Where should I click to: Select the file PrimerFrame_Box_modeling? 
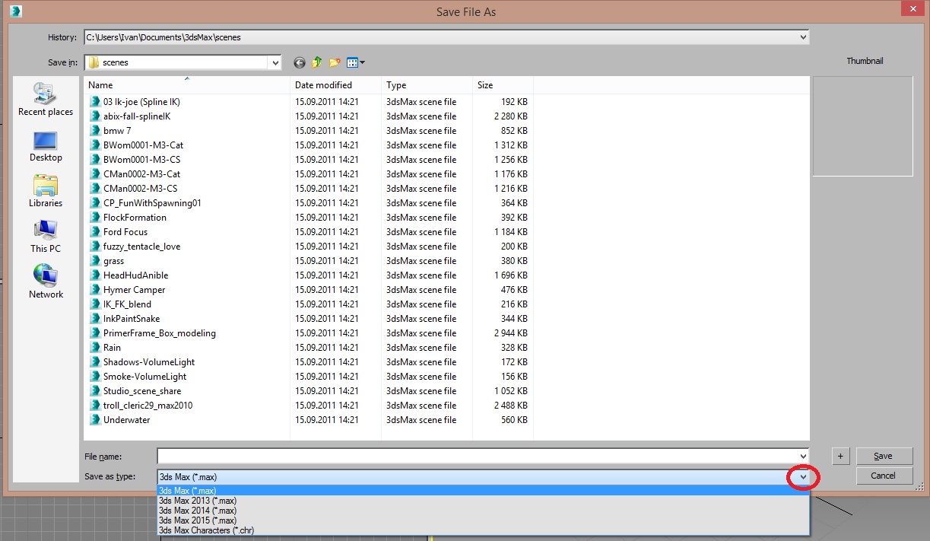coord(160,333)
